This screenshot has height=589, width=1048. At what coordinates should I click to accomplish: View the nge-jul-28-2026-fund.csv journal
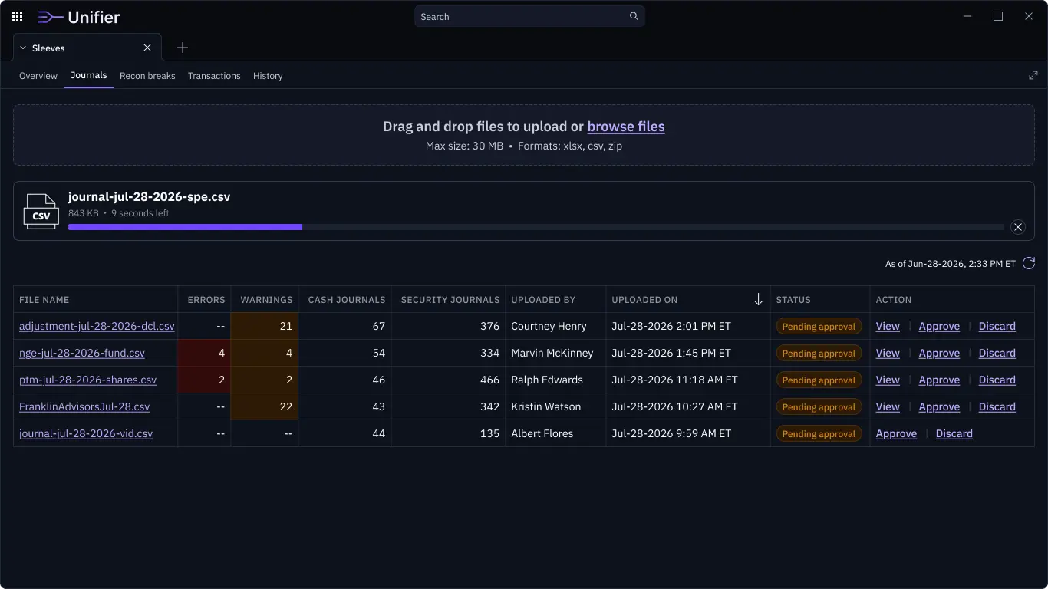coord(888,353)
